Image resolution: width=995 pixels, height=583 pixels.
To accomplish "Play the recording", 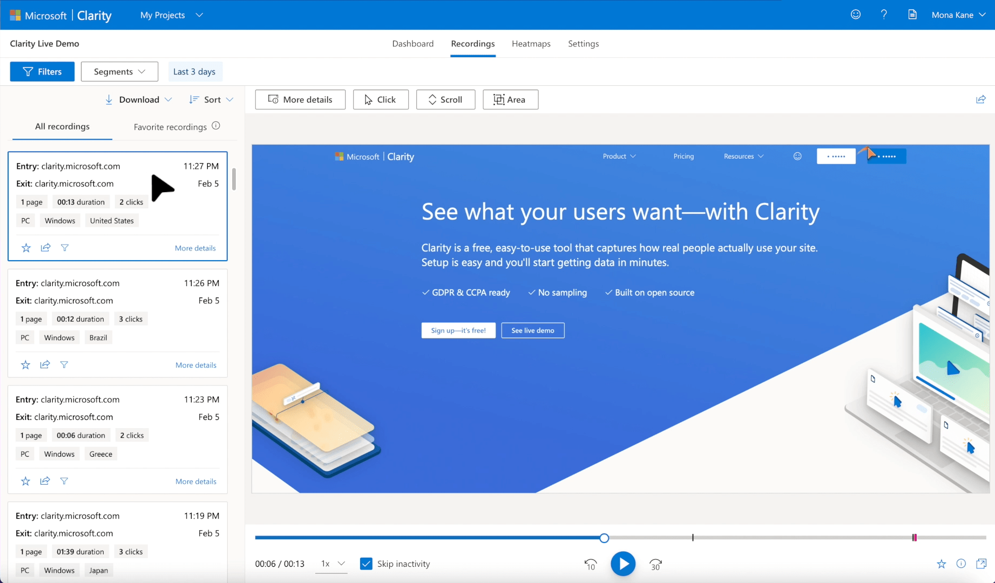I will (x=623, y=564).
